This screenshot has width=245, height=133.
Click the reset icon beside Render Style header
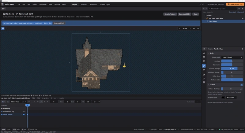[x=243, y=49]
